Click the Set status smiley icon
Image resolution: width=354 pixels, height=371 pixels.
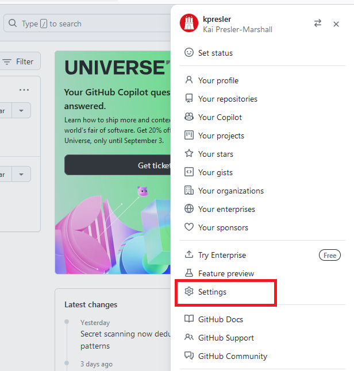coord(189,53)
